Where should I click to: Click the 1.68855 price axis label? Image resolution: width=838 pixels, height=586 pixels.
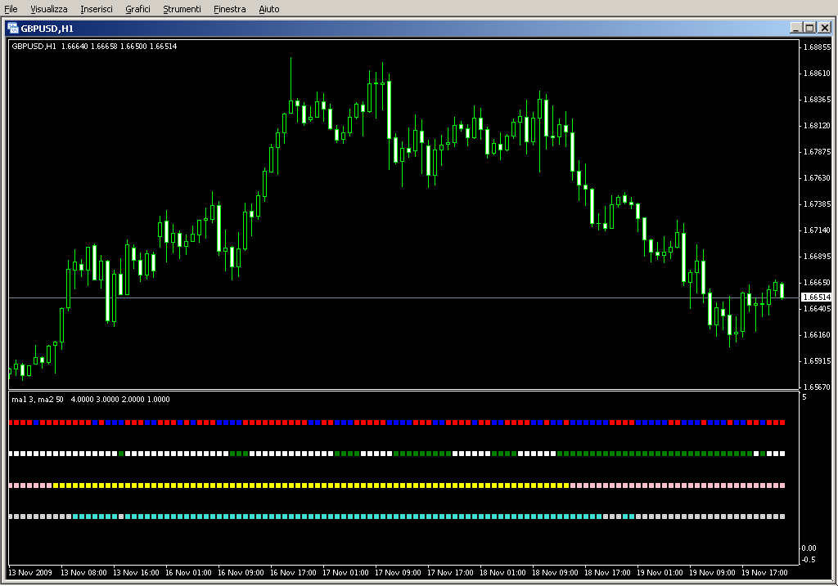point(817,47)
